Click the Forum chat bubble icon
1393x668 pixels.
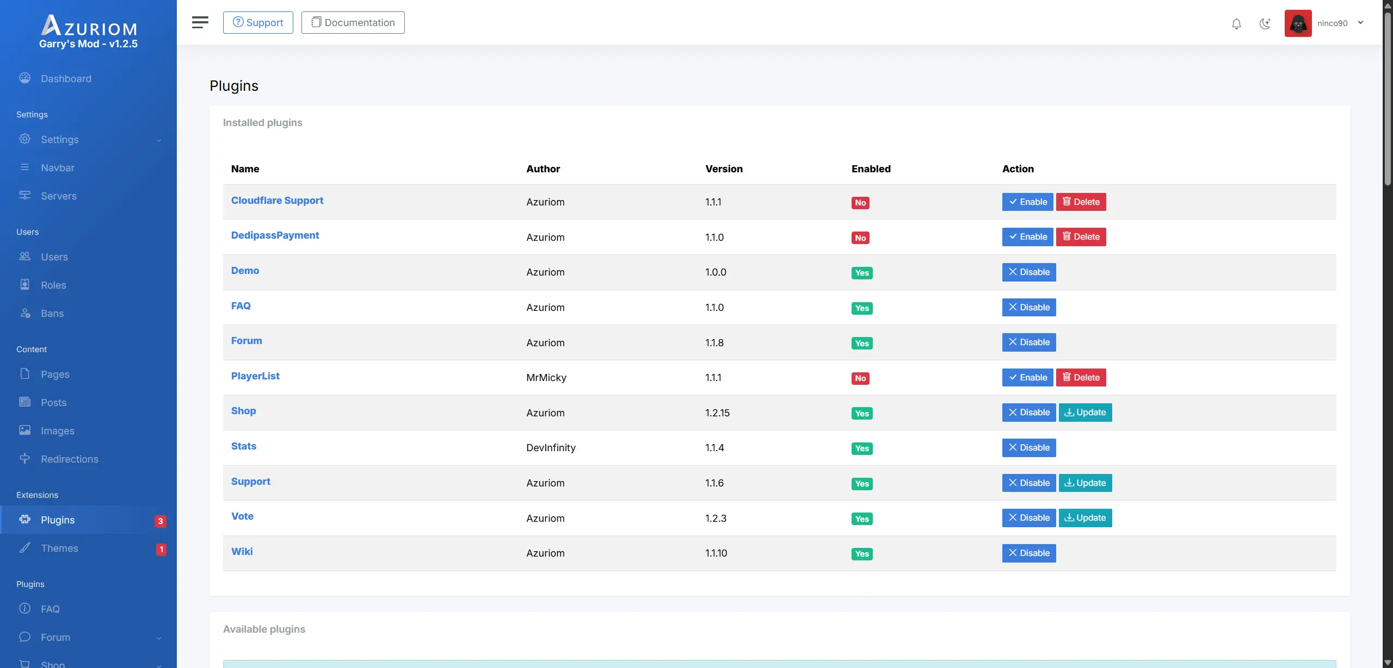[x=25, y=636]
